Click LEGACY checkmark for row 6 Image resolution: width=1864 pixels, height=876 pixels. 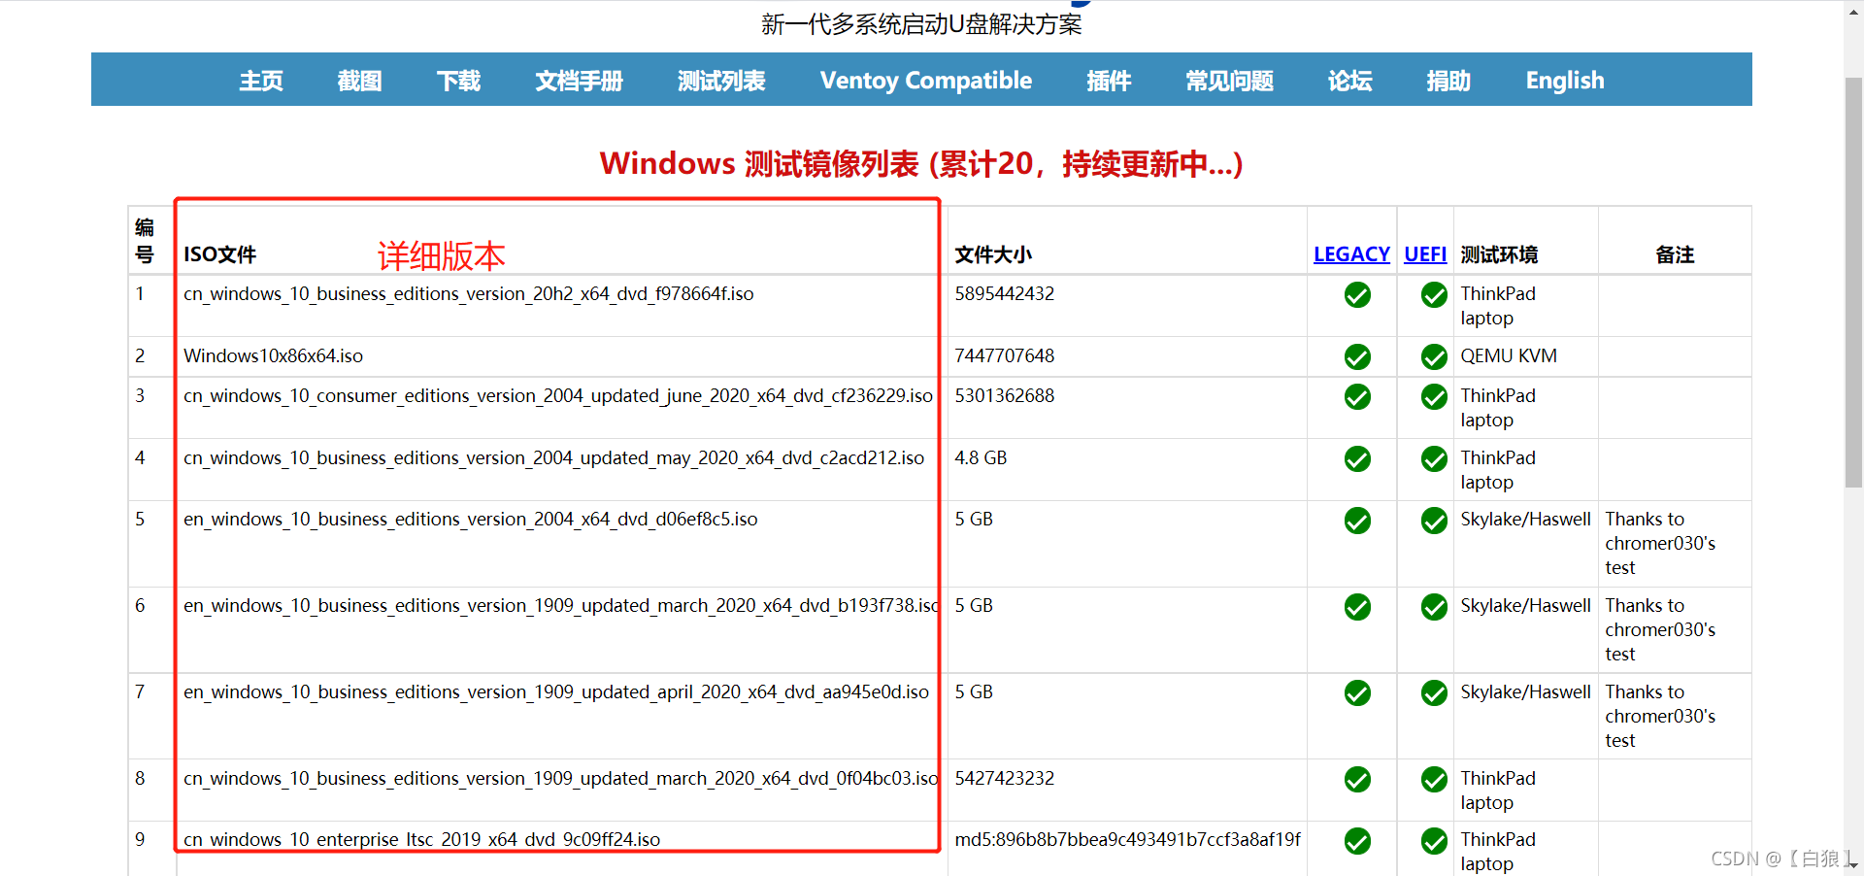pyautogui.click(x=1357, y=607)
